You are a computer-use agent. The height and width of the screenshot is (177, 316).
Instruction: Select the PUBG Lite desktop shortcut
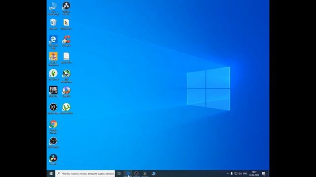click(x=53, y=92)
